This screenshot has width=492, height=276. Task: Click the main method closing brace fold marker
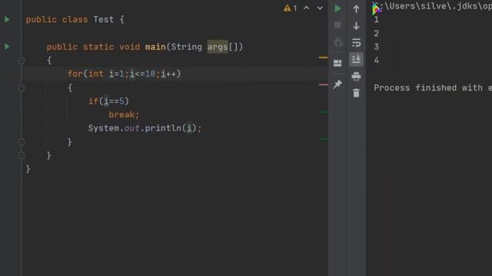pyautogui.click(x=22, y=155)
